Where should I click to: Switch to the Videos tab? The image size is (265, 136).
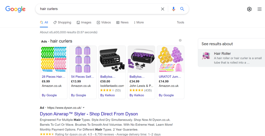[x=104, y=22]
